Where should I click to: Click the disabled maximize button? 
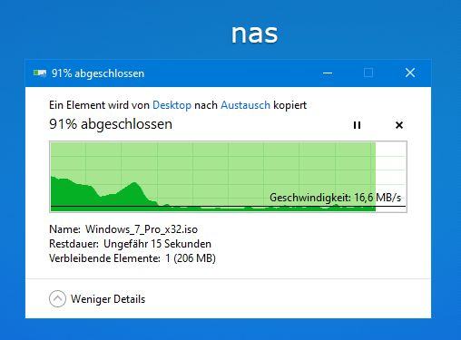pyautogui.click(x=368, y=73)
